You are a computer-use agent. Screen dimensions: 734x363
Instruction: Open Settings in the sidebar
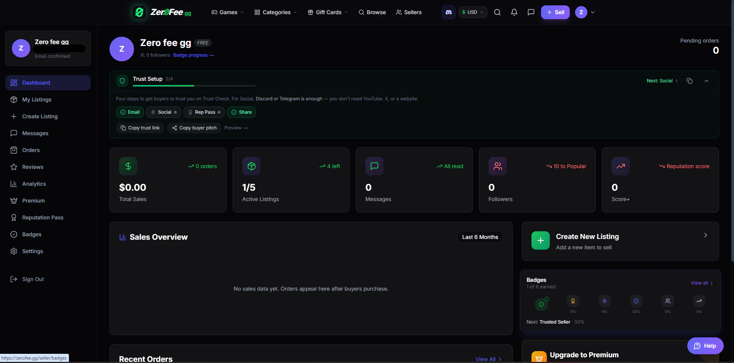coord(48,251)
